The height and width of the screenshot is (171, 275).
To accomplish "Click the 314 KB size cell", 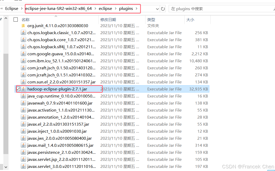I will coord(201,145).
